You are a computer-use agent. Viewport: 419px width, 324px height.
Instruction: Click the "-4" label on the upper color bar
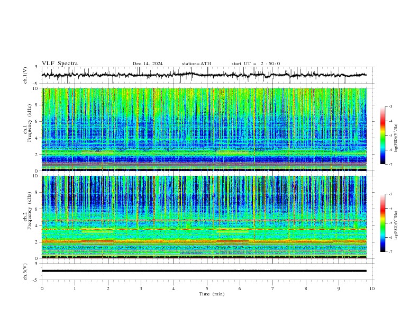coord(390,121)
